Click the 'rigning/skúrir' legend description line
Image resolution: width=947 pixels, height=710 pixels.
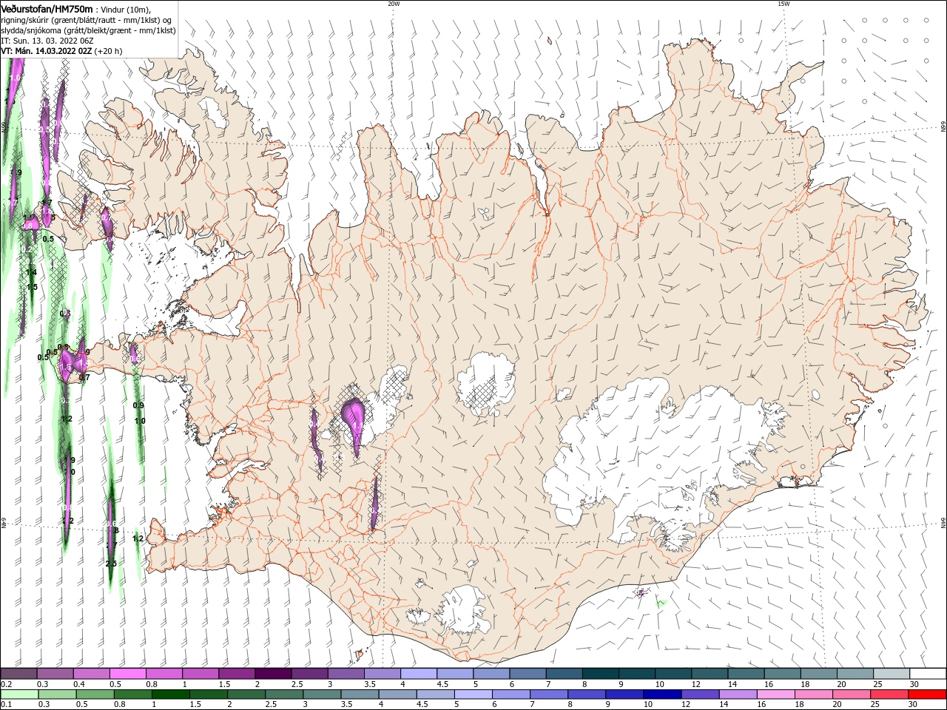point(87,20)
